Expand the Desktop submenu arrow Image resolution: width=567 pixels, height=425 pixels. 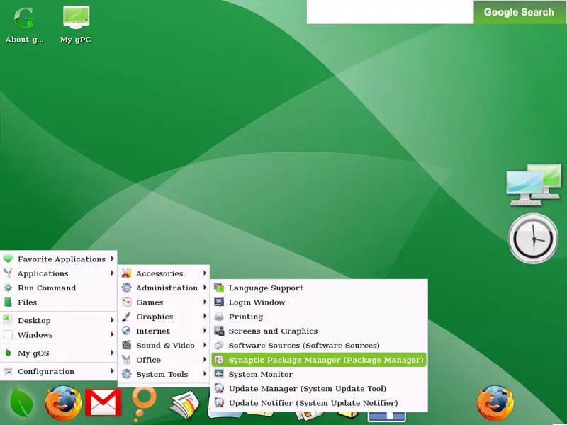click(x=113, y=320)
